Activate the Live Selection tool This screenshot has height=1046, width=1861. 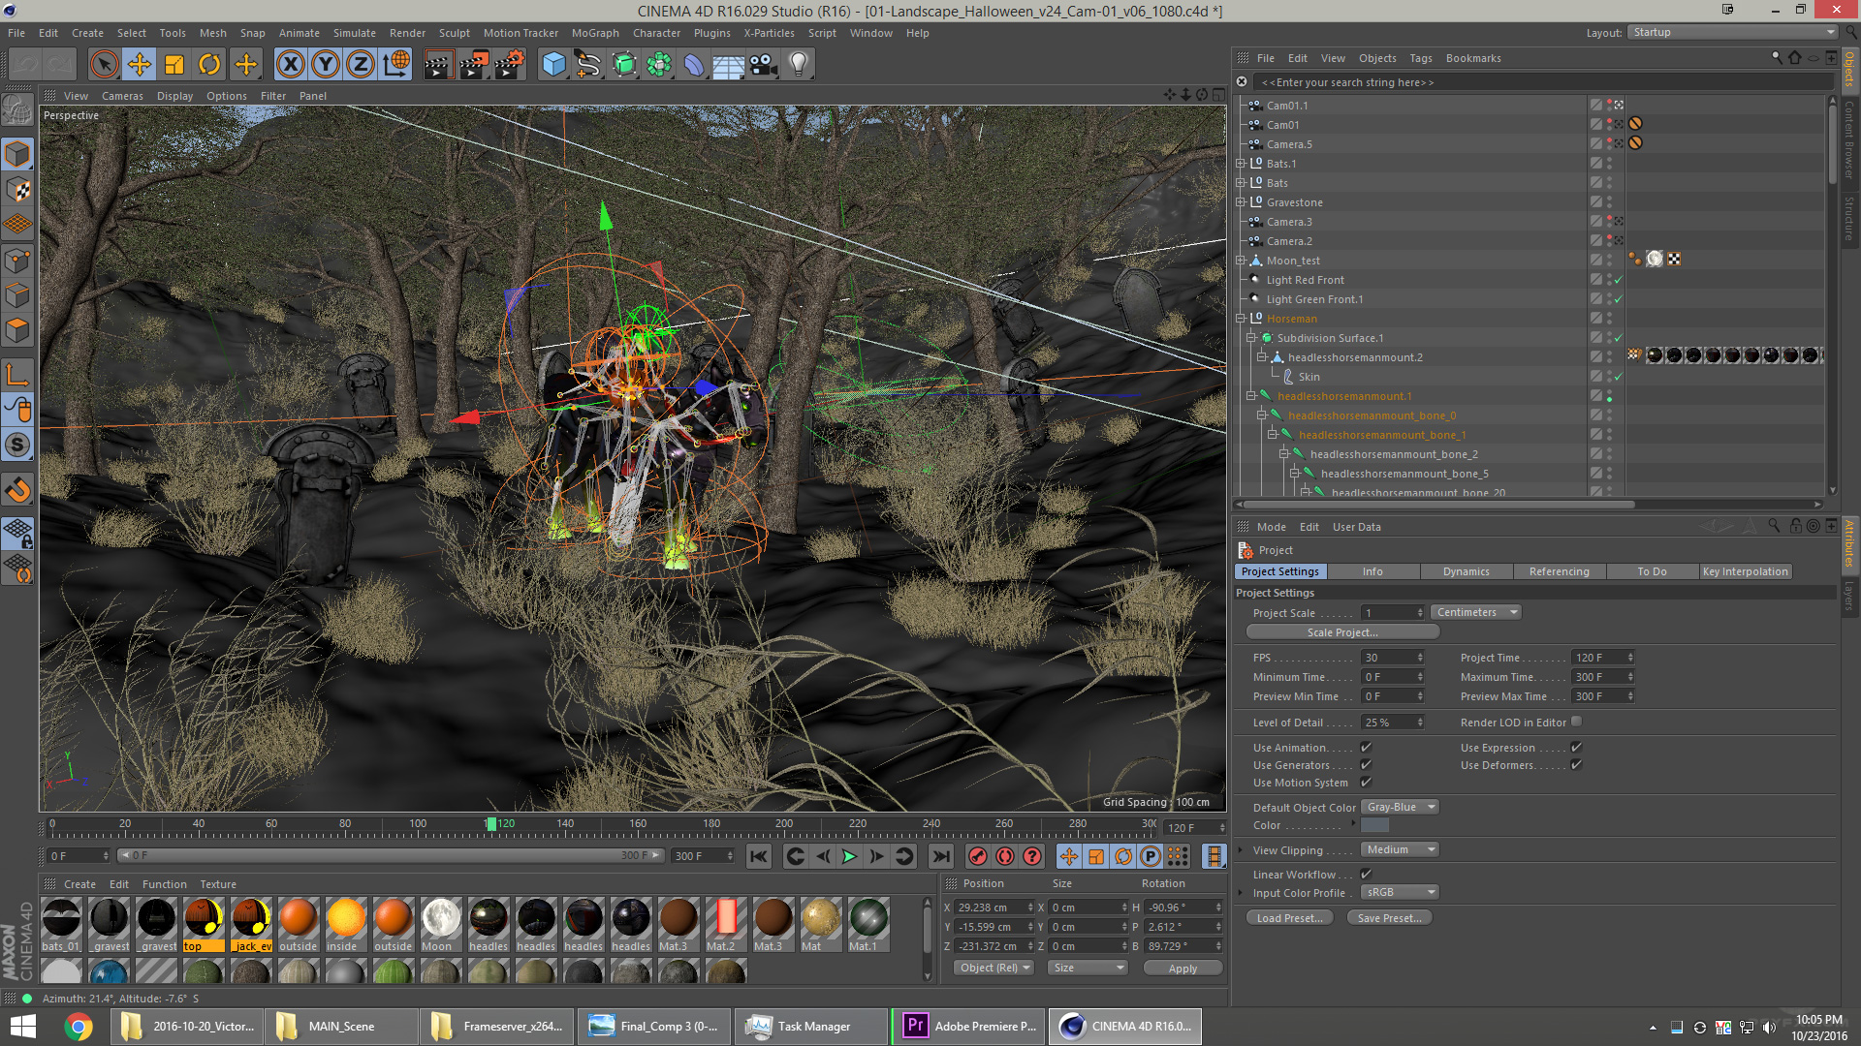[104, 65]
